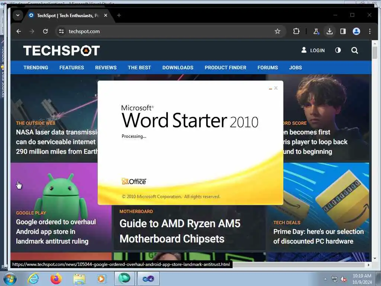381x286 pixels.
Task: Open the JOBS menu item
Action: click(x=295, y=68)
